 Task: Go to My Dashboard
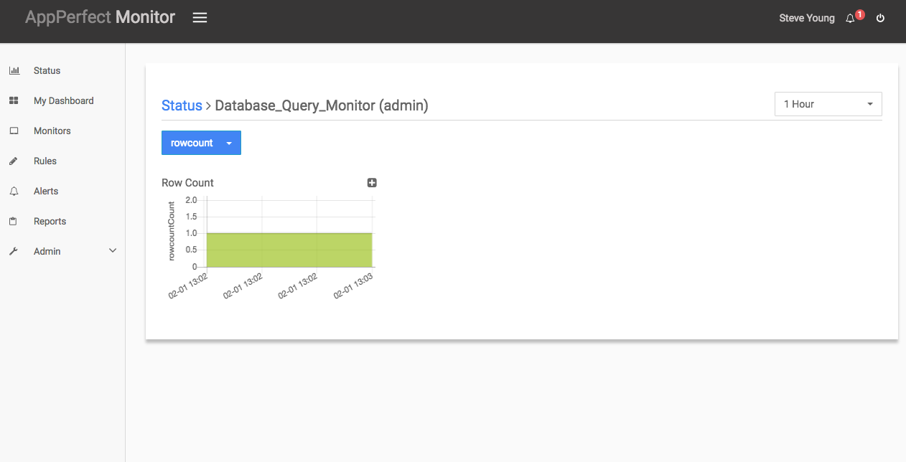tap(62, 101)
